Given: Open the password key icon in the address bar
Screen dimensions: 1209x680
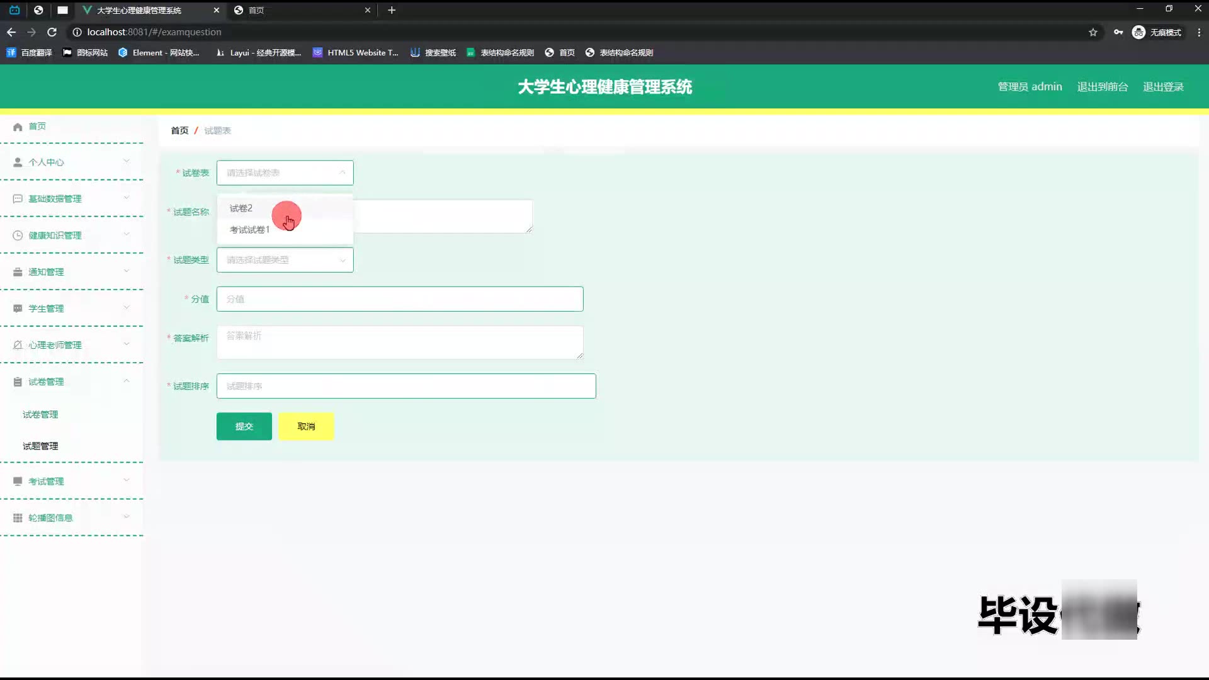Looking at the screenshot, I should coord(1118,32).
